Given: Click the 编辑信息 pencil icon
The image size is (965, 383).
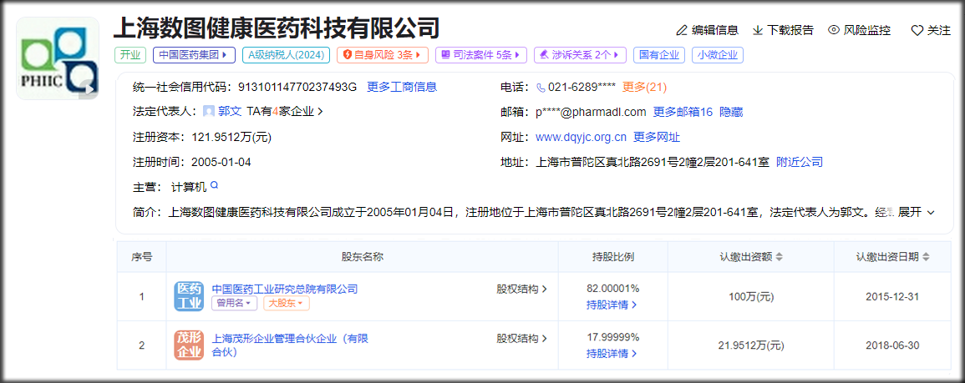Looking at the screenshot, I should click(681, 30).
